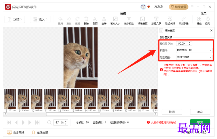Click the user avatar in title bar
This screenshot has width=217, height=139.
143,7
